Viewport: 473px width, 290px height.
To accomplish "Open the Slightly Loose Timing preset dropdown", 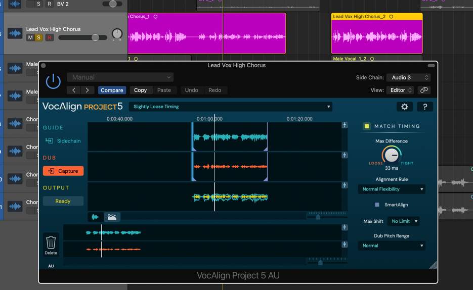I will 231,107.
